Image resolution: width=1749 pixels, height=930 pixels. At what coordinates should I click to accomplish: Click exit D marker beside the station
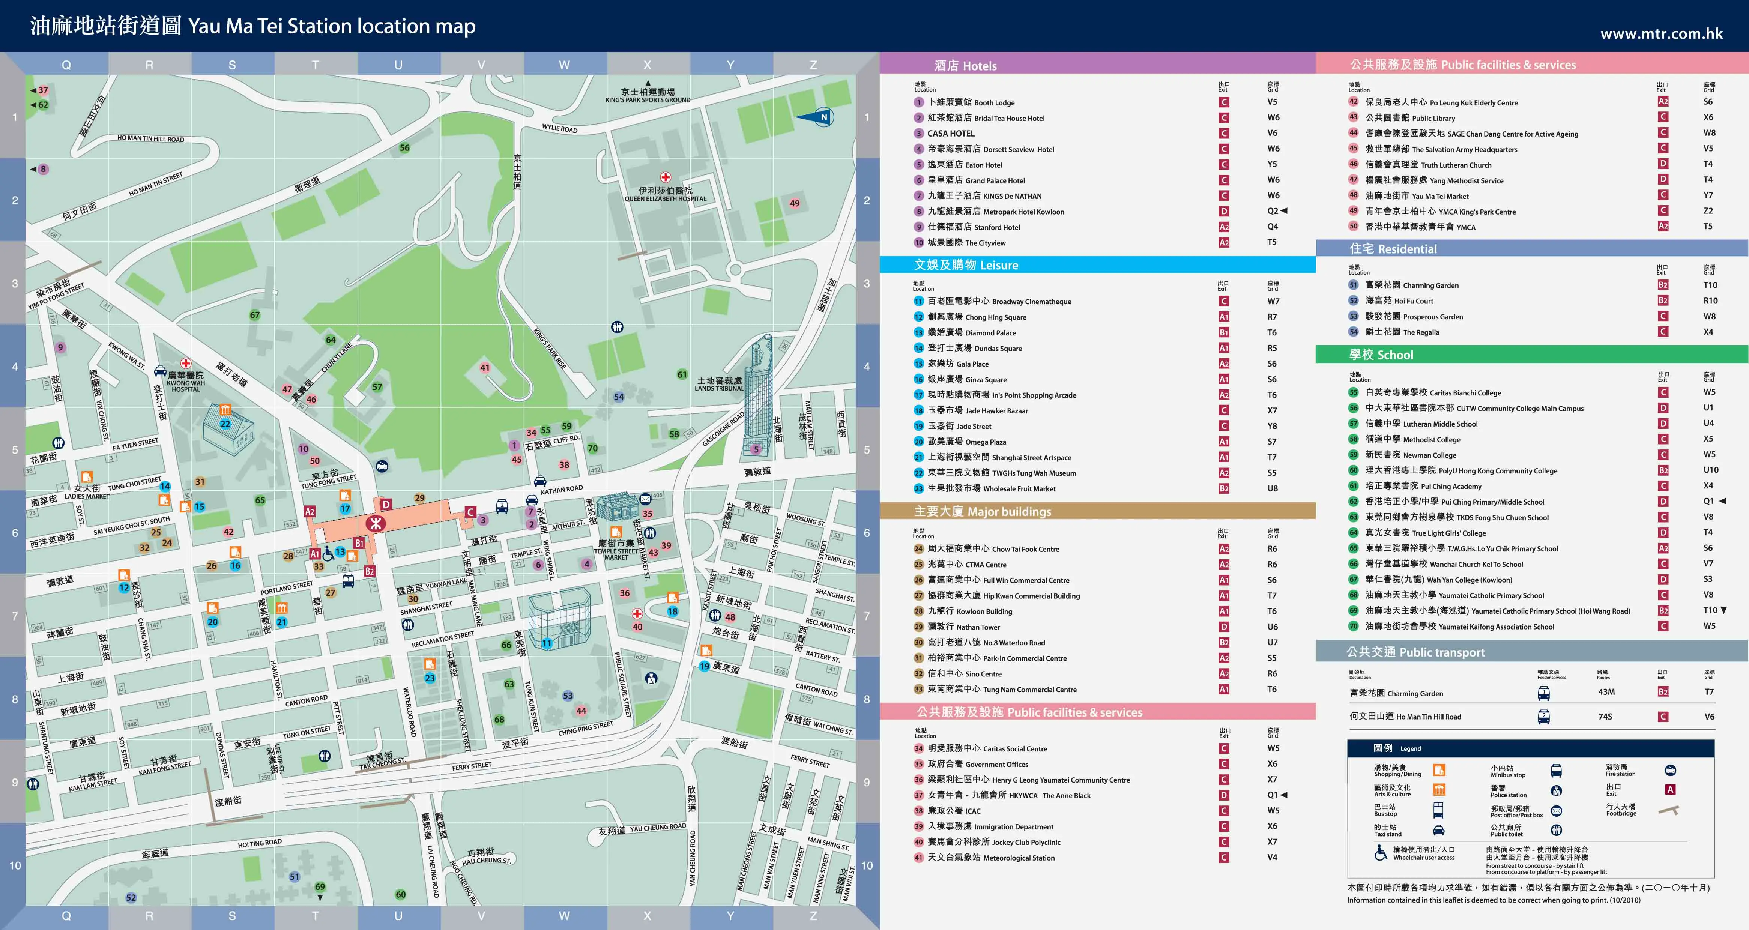coord(386,504)
